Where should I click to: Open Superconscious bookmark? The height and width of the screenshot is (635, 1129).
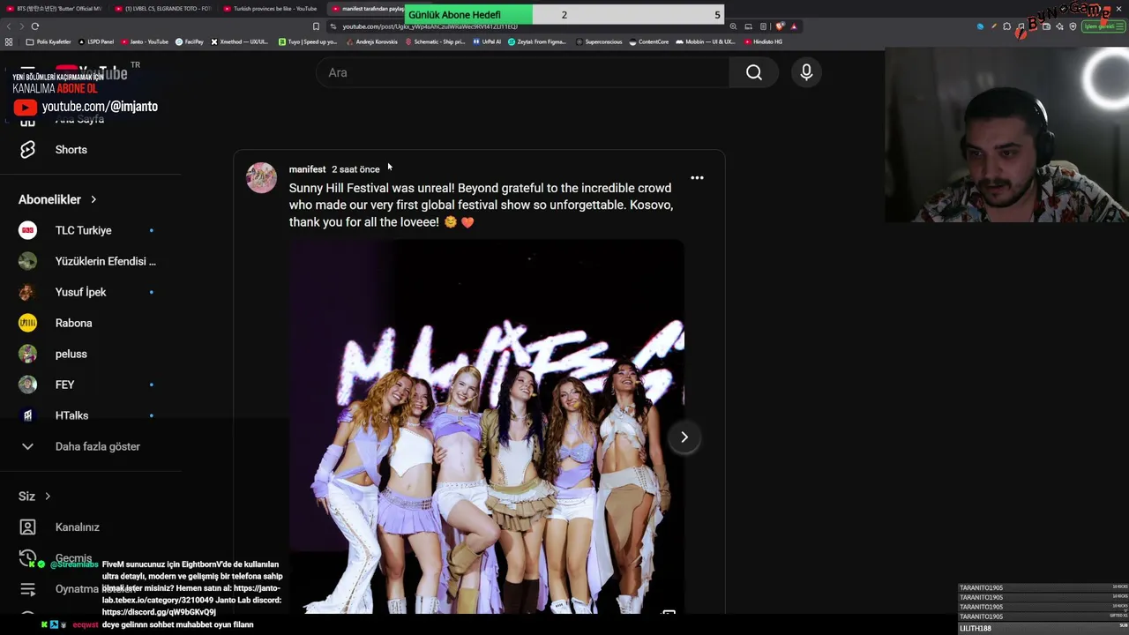pyautogui.click(x=601, y=41)
